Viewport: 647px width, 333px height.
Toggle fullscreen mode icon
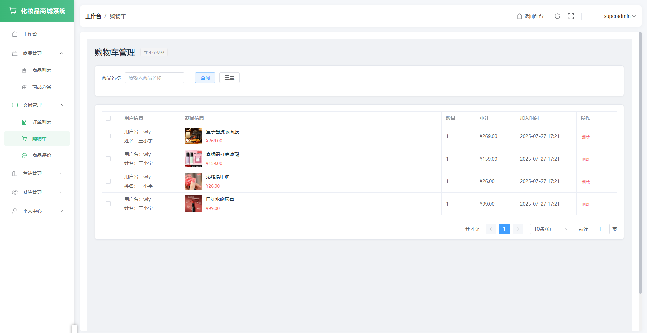coord(571,16)
